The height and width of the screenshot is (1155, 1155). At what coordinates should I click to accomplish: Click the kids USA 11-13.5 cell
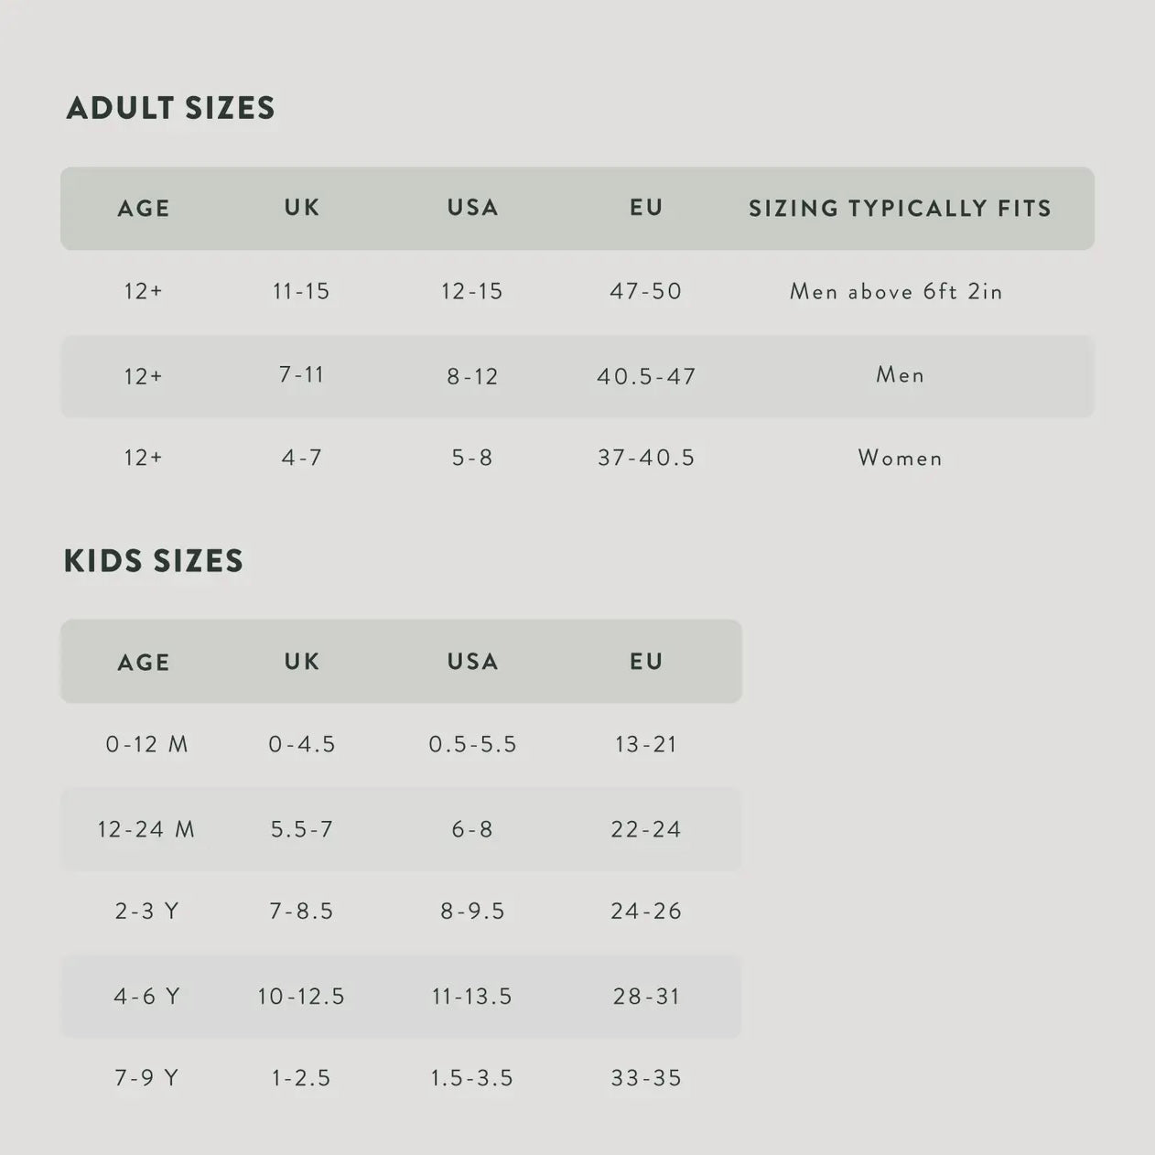(472, 997)
